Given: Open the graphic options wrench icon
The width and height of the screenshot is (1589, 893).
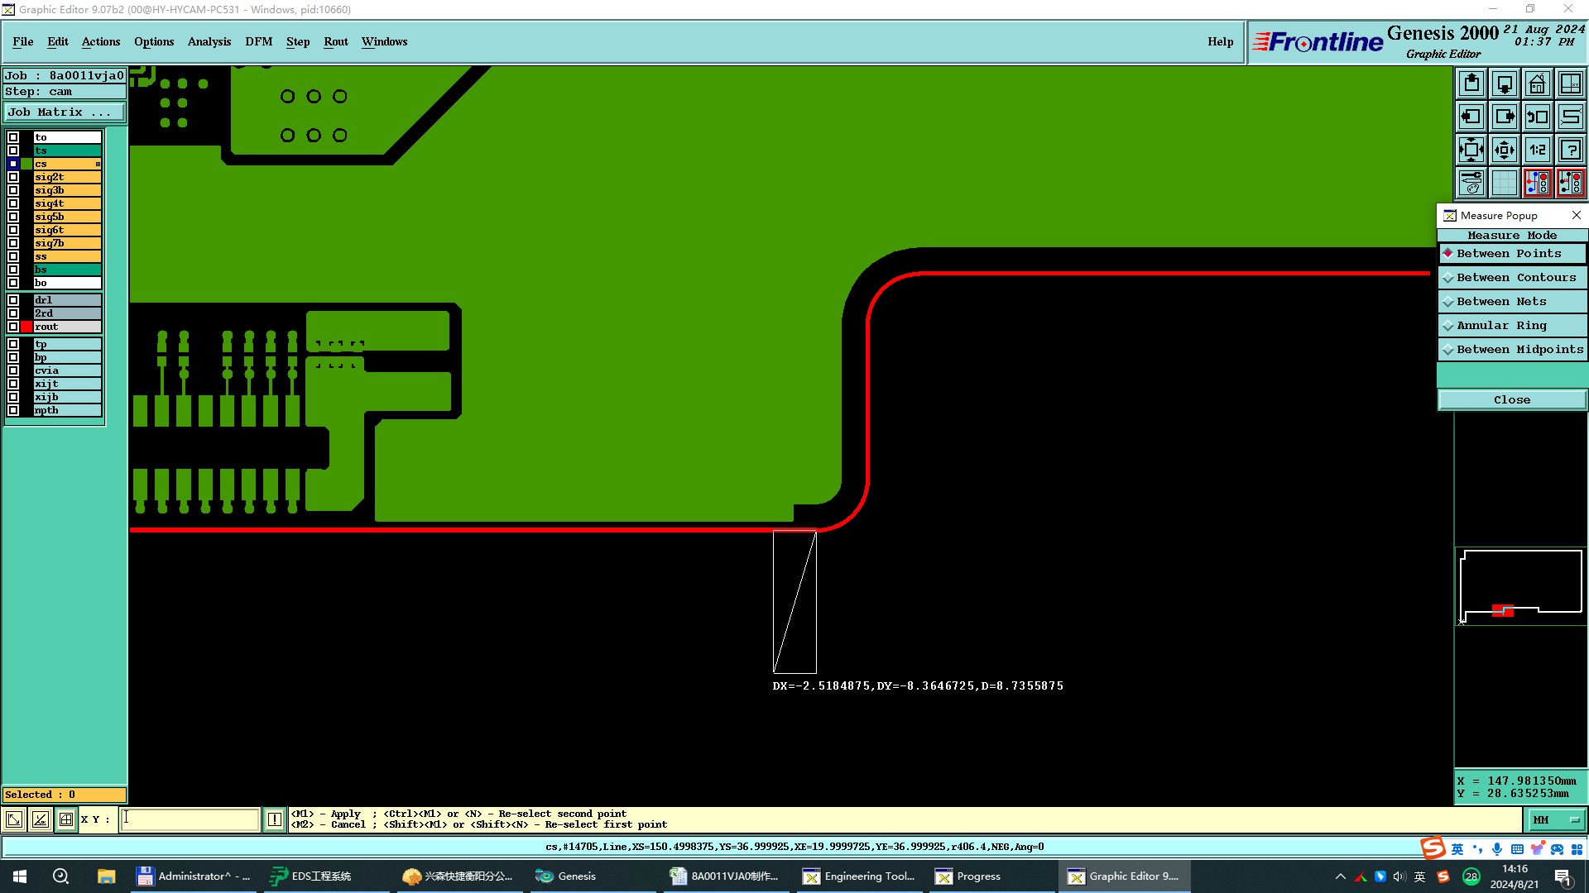Looking at the screenshot, I should point(1471,183).
